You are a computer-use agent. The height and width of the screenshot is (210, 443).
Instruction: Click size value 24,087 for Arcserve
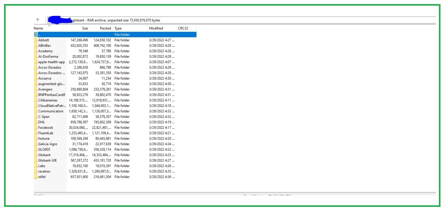pos(83,78)
